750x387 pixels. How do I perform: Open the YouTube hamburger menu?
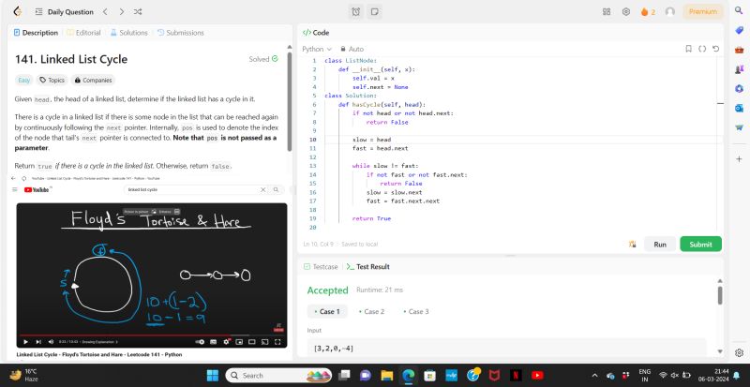[x=15, y=190]
